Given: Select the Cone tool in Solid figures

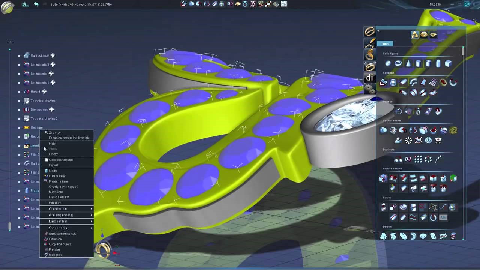Looking at the screenshot, I should coord(408,63).
